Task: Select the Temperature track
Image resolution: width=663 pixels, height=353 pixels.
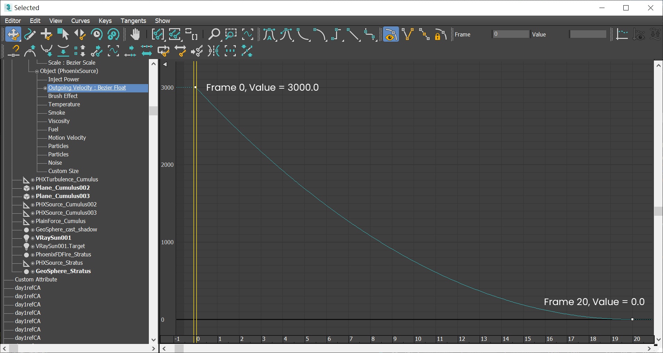Action: [64, 104]
